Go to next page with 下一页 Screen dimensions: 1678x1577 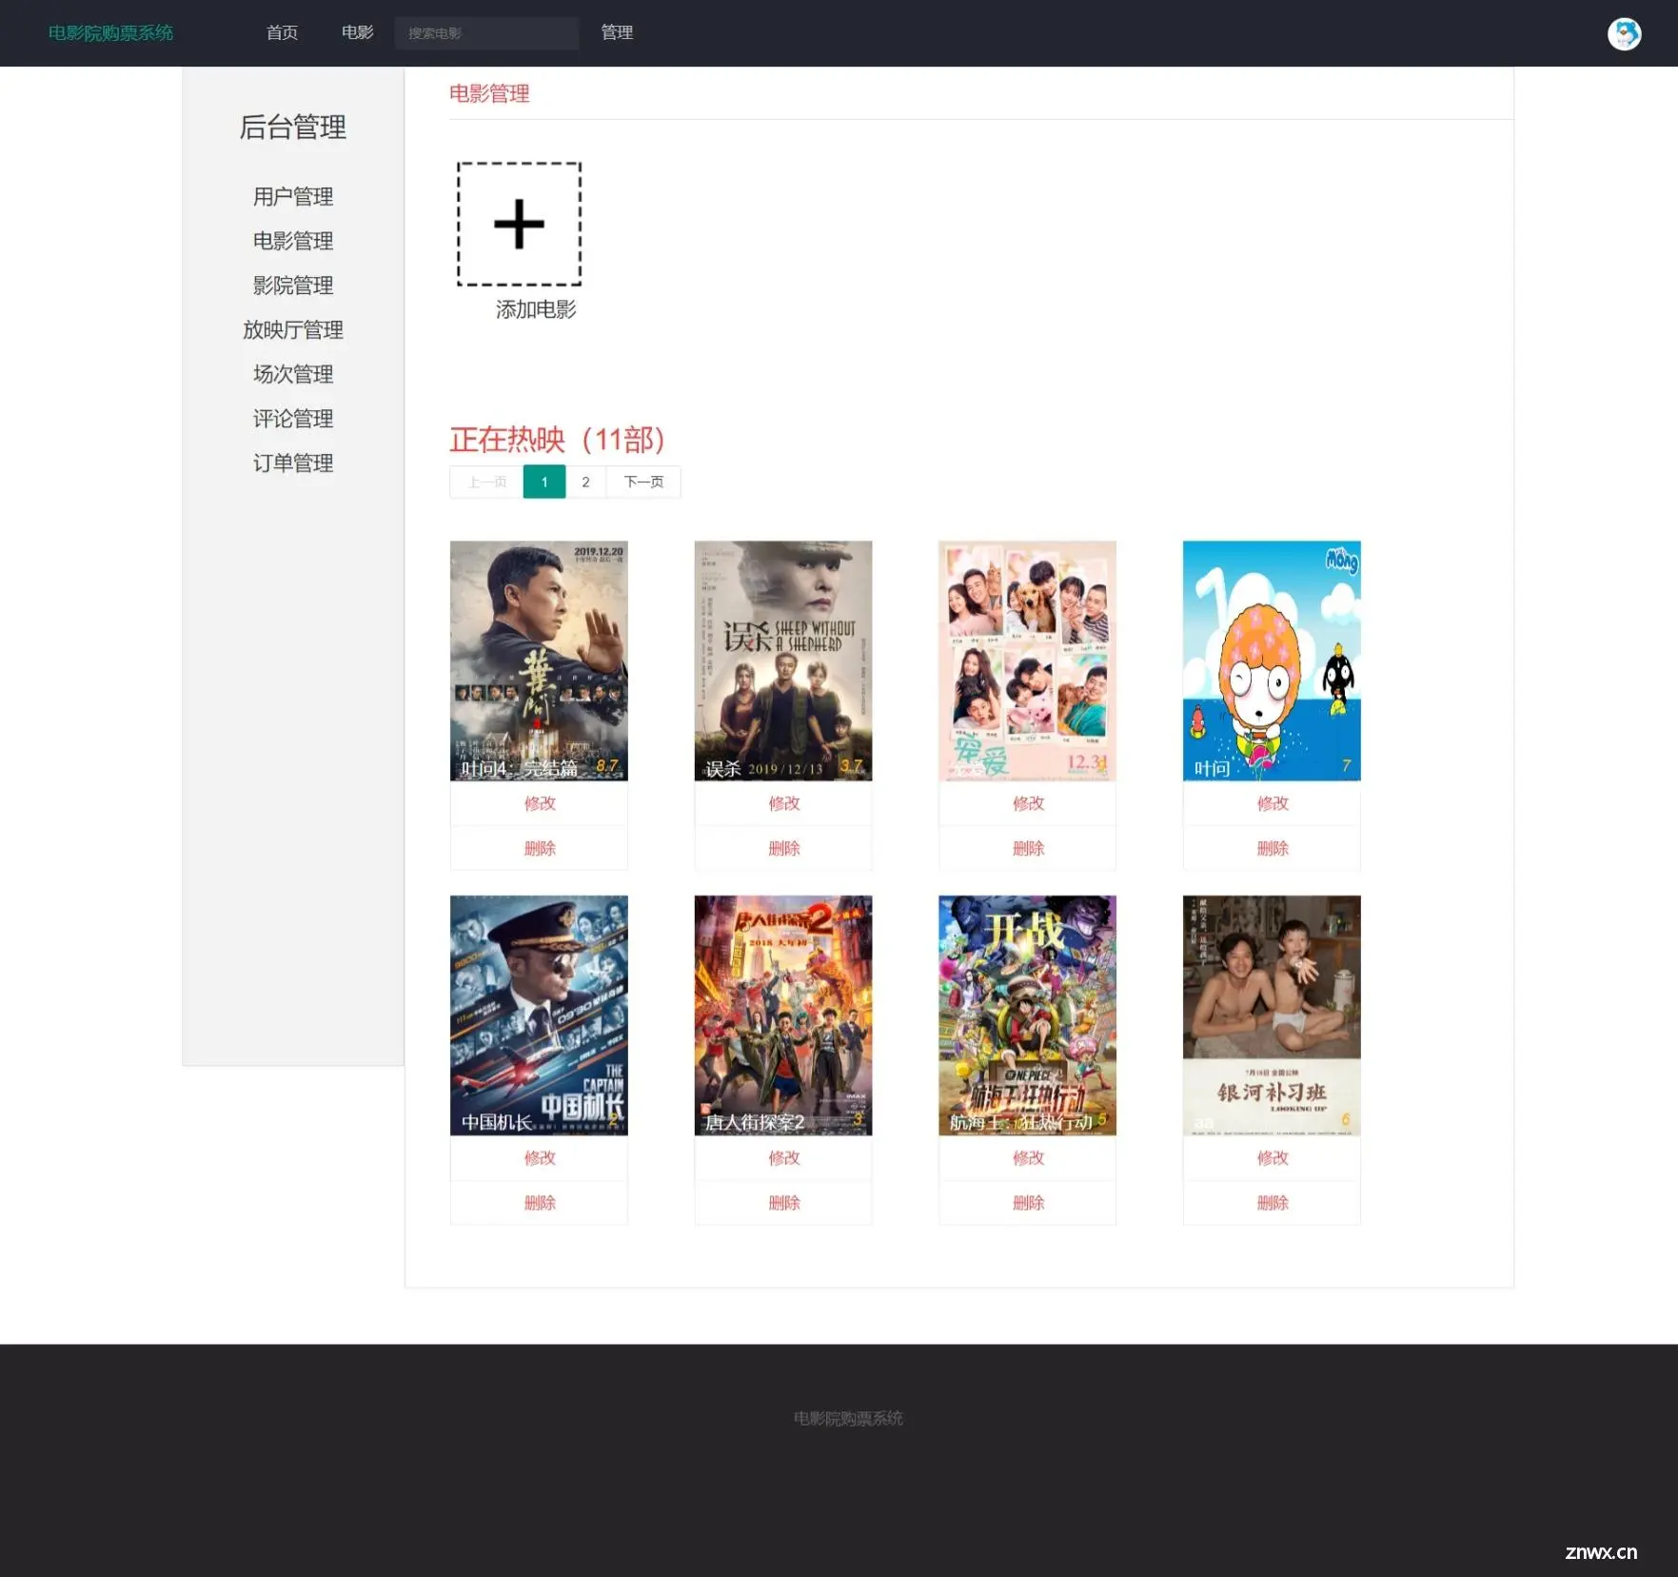643,482
